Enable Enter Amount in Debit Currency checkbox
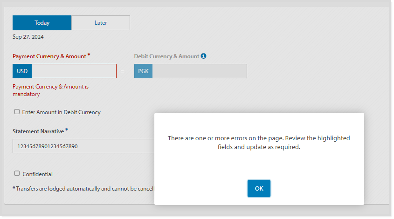Screen dimensions: 394x219 (x=17, y=112)
